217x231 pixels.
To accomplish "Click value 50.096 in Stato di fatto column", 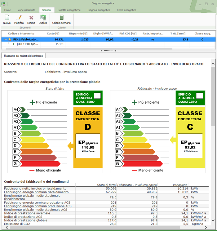I will [111, 189].
